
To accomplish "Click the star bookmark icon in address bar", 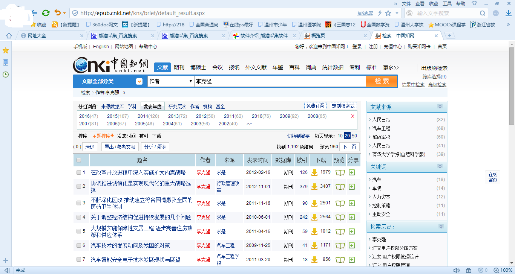I will 388,13.
